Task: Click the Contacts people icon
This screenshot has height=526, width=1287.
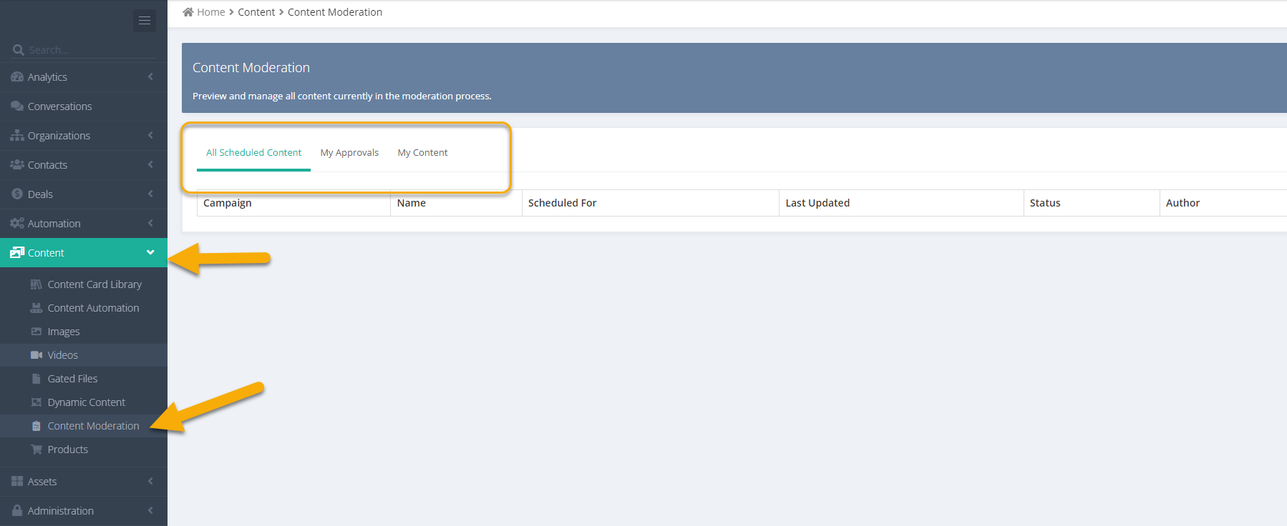Action: 17,164
